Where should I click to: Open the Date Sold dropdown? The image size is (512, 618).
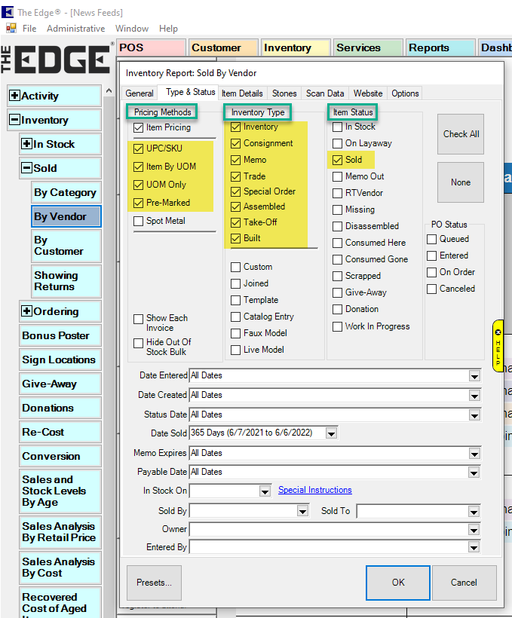[330, 433]
